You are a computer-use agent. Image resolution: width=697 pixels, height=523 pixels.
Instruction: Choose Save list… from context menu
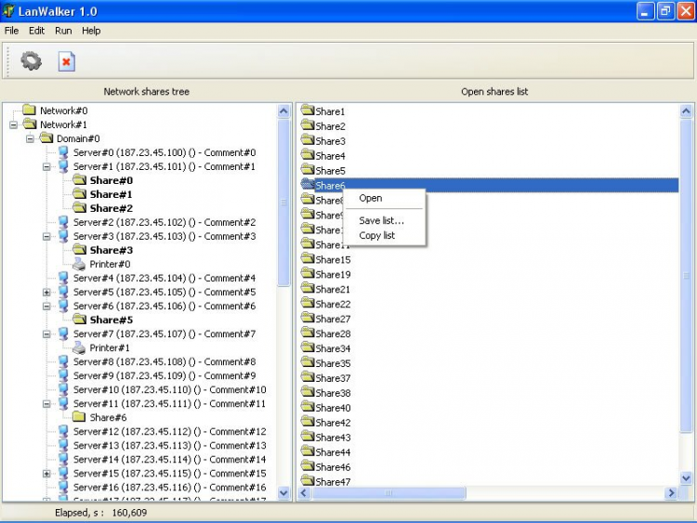[x=381, y=220]
